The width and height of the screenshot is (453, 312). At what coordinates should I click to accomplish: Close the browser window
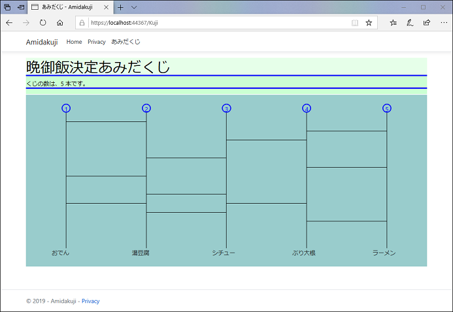[x=443, y=7]
